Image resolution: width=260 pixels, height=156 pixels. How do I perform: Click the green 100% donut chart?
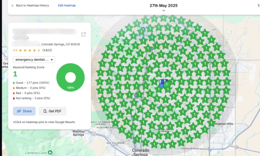[x=70, y=78]
